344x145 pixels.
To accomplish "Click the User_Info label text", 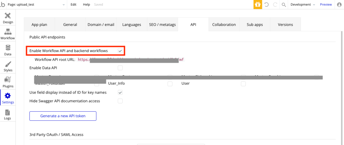I will click(116, 84).
